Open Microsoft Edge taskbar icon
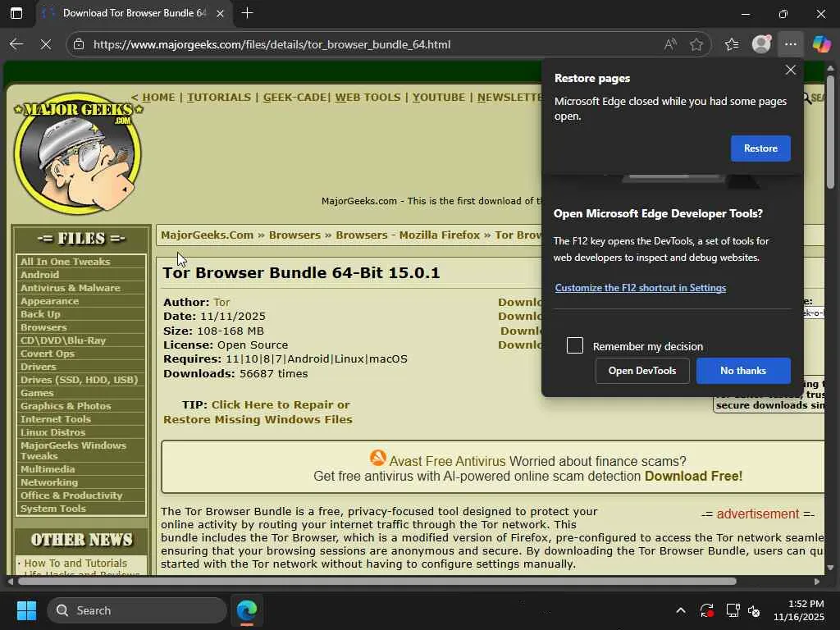The image size is (840, 630). [247, 610]
